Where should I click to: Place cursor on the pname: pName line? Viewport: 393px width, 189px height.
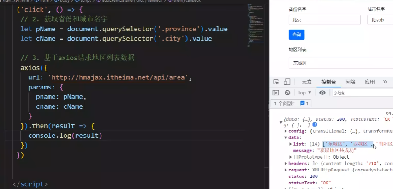pos(61,97)
